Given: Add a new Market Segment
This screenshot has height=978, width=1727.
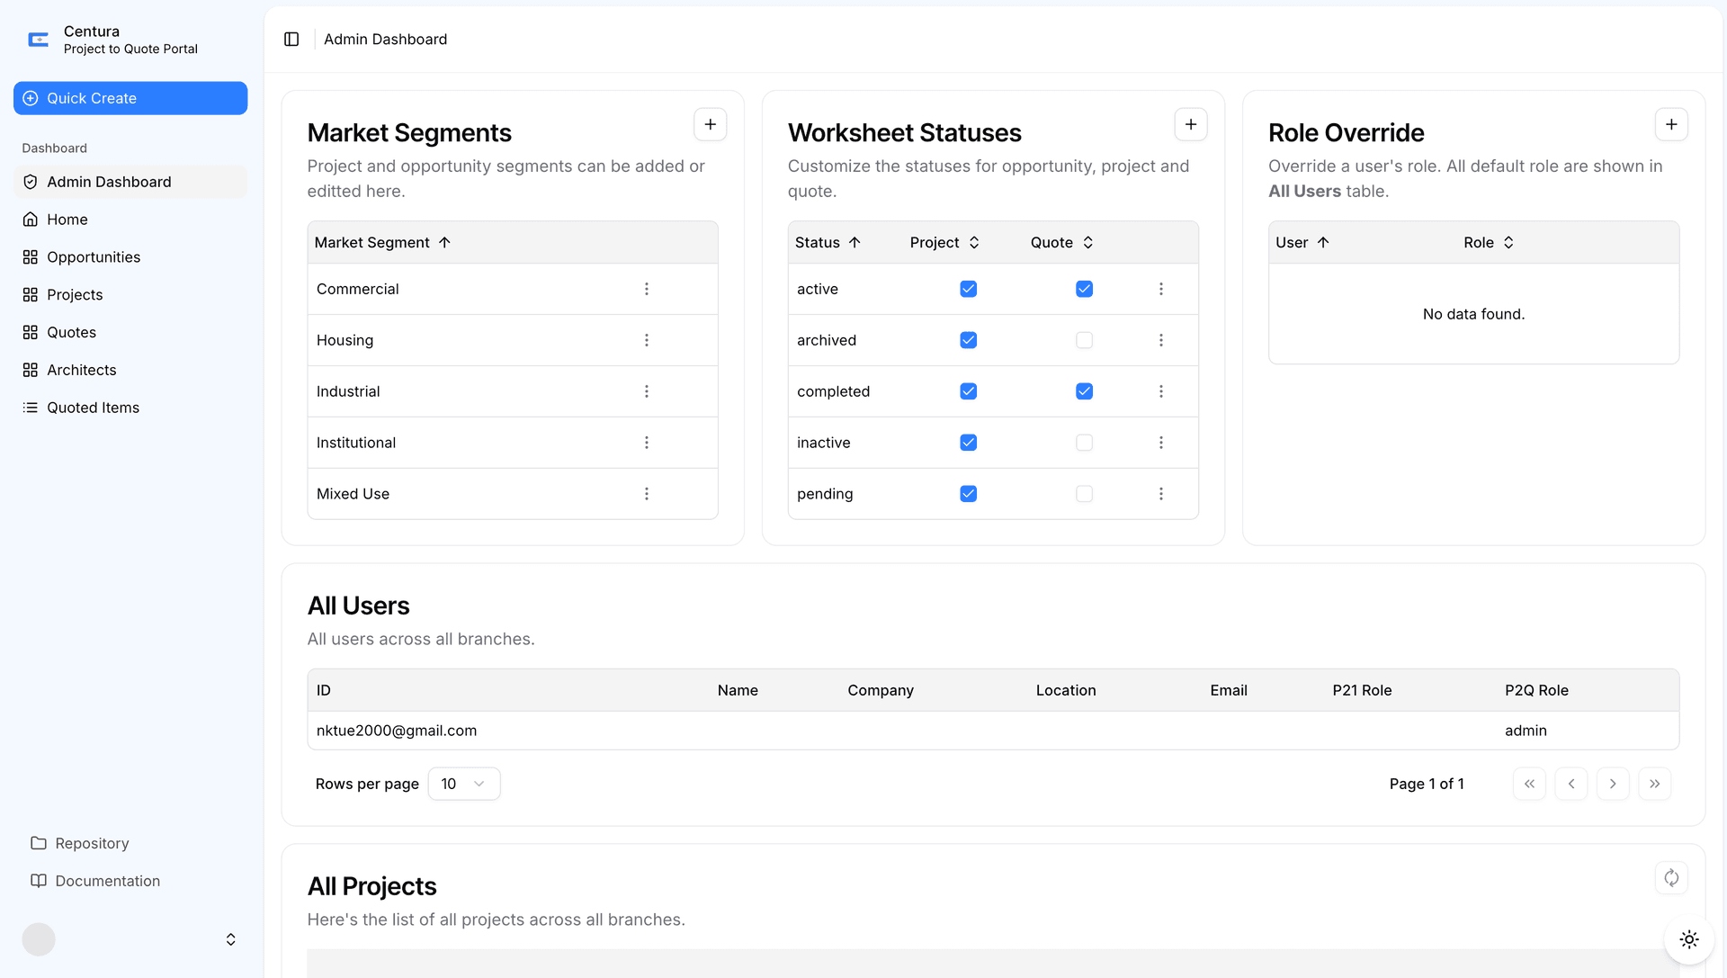Looking at the screenshot, I should [x=710, y=124].
